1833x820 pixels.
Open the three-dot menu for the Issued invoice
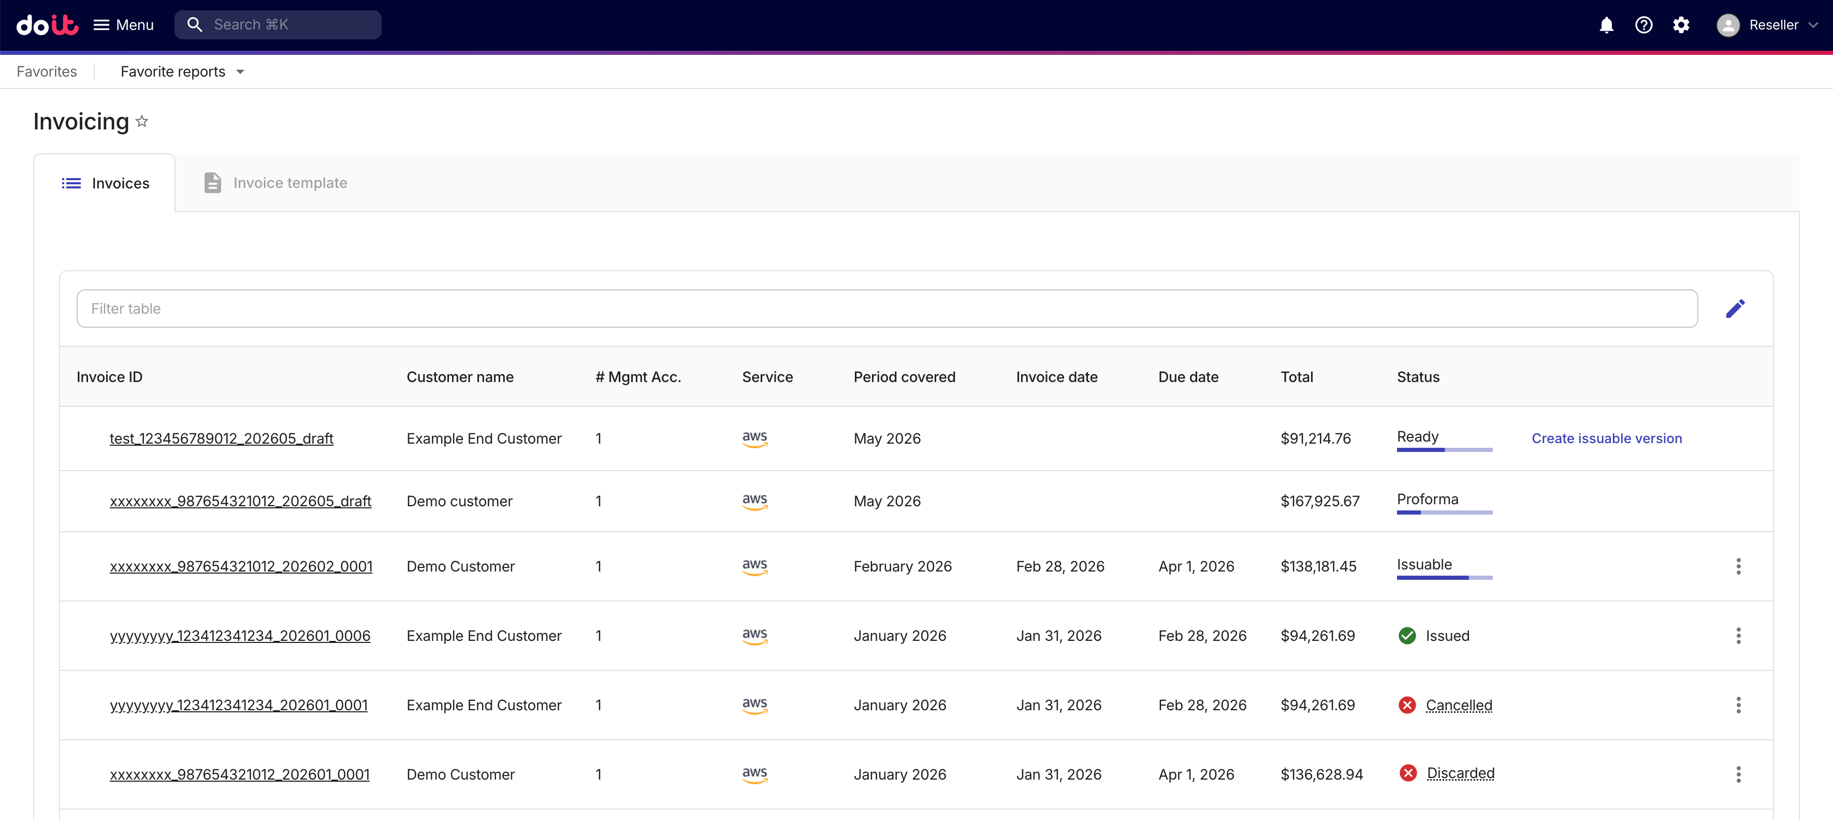click(1738, 636)
